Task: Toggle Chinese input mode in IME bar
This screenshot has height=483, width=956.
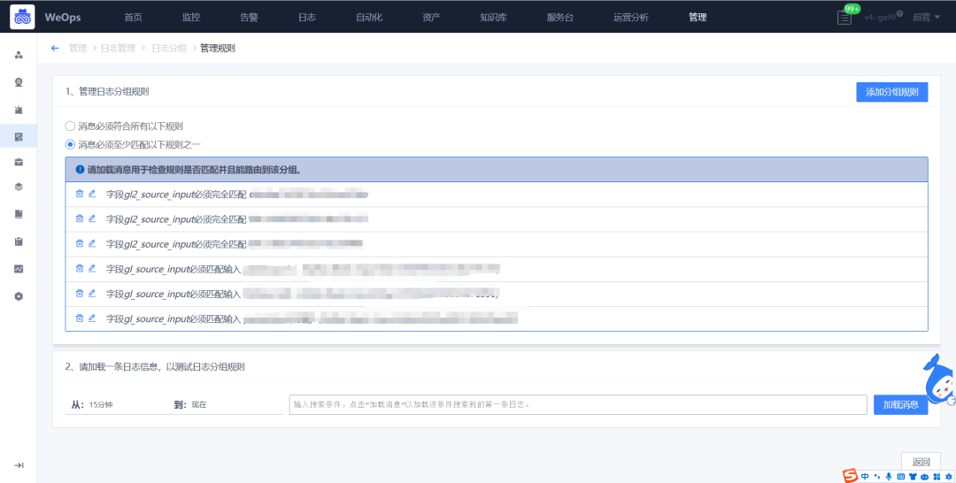Action: [865, 476]
